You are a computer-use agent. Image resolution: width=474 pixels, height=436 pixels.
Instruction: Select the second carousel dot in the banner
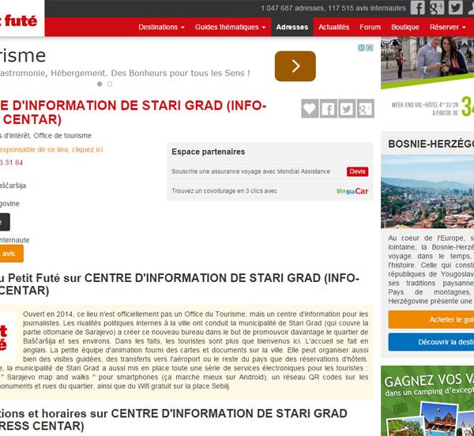(110, 84)
